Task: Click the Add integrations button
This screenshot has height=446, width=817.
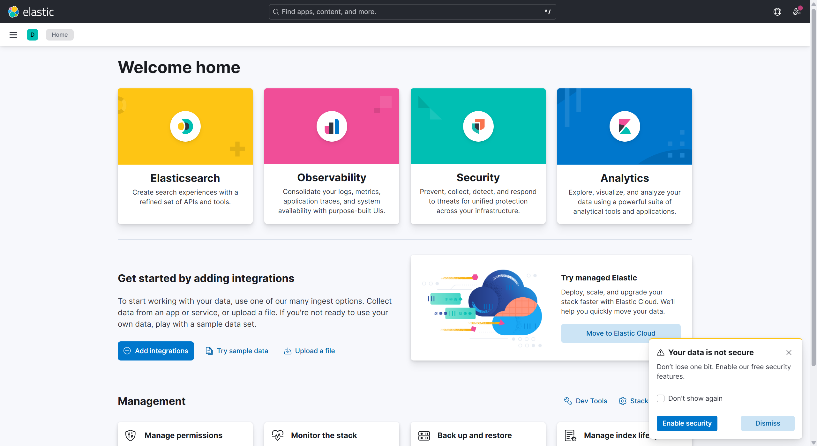Action: pos(156,351)
